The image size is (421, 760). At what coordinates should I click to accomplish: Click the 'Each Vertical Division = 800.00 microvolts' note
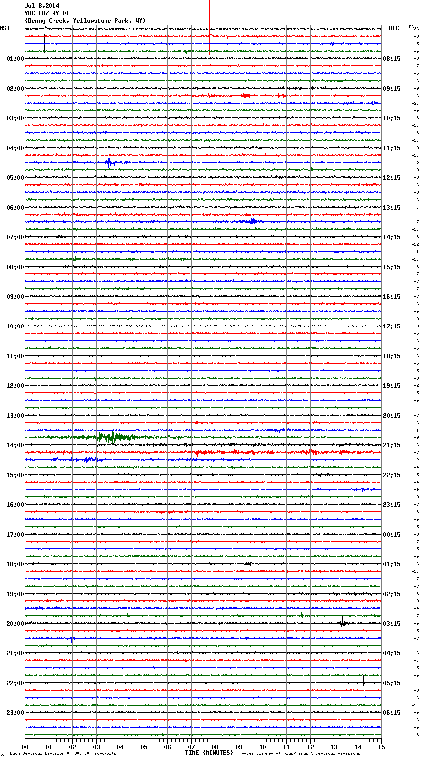63,754
